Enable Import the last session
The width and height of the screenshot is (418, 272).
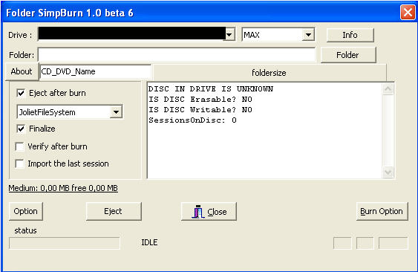tap(20, 163)
